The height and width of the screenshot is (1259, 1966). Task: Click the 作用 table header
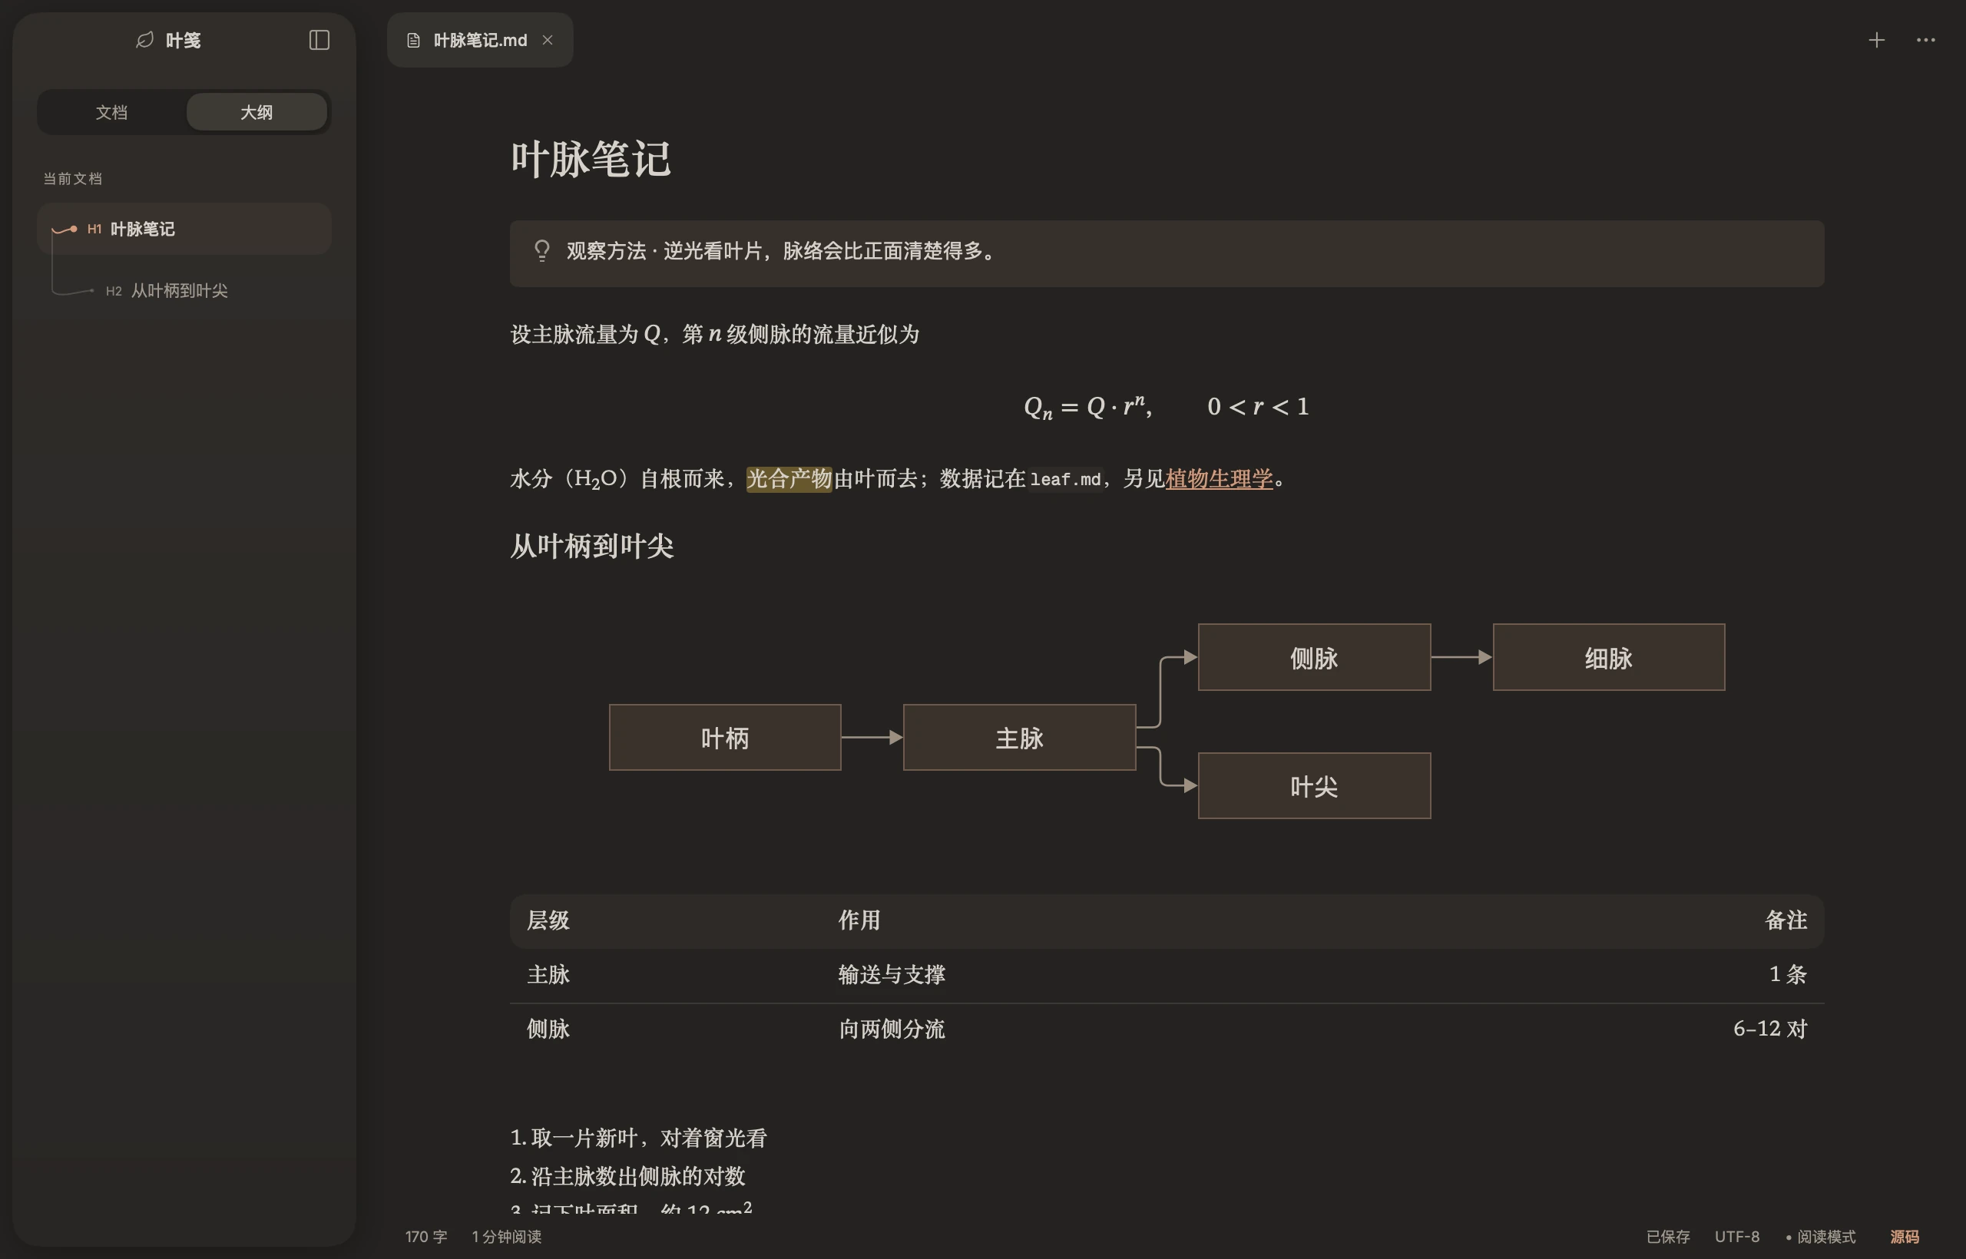[x=859, y=920]
